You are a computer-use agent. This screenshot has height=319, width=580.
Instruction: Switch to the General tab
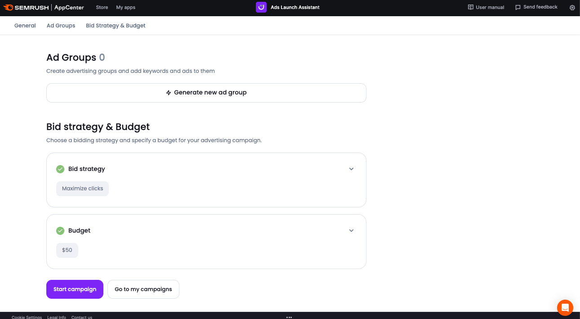pyautogui.click(x=25, y=26)
